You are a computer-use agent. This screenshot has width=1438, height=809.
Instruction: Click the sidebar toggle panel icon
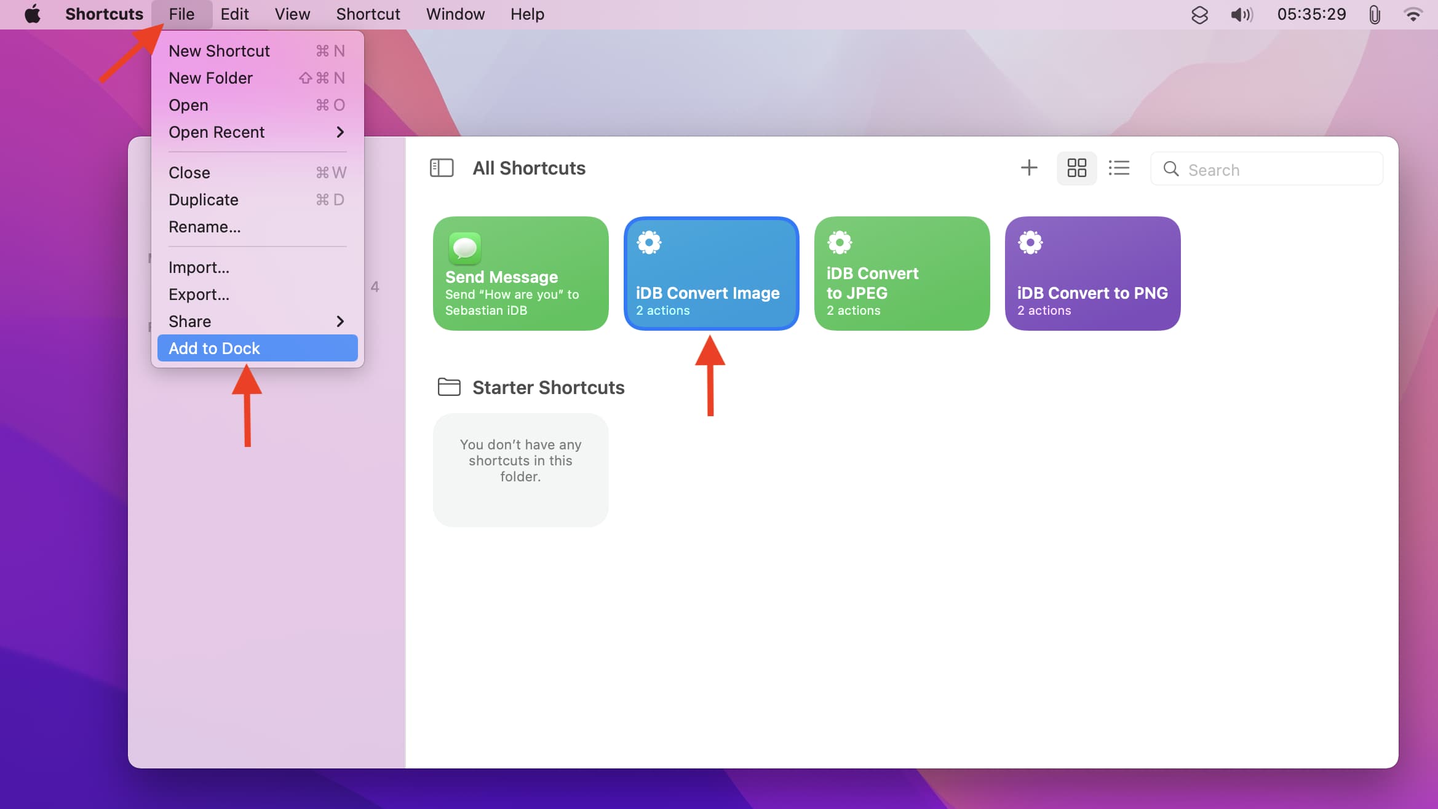442,167
